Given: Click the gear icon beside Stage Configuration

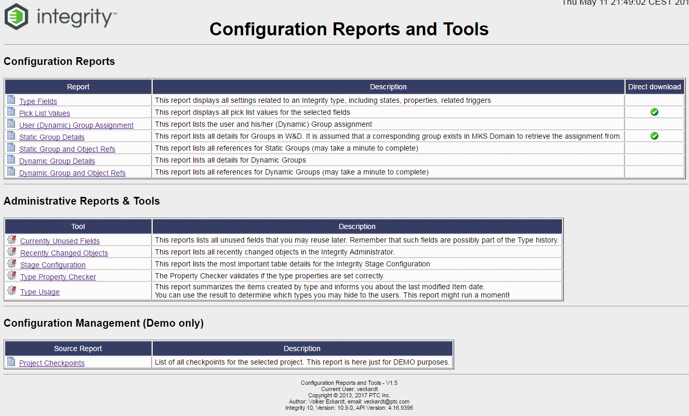Looking at the screenshot, I should (x=12, y=263).
